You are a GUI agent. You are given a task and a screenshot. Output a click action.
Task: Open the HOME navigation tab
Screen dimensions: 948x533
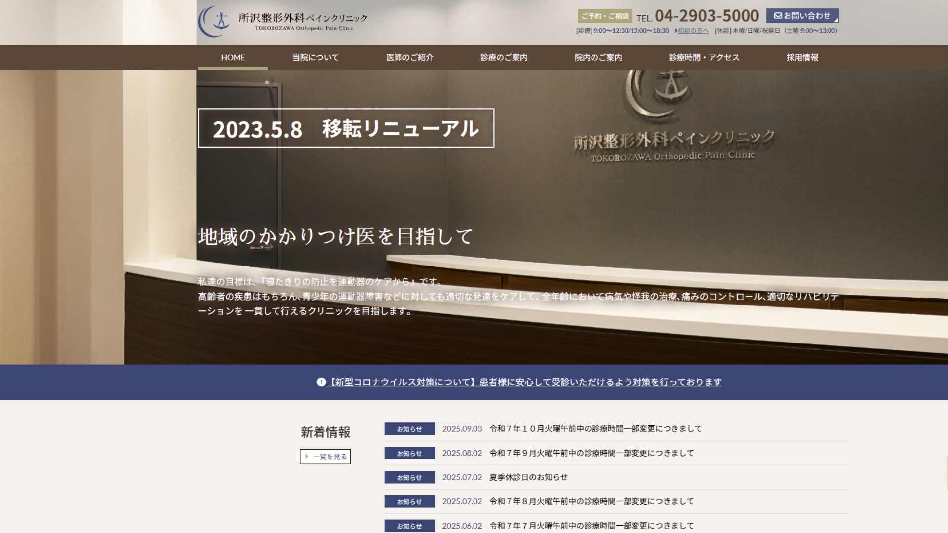[233, 57]
